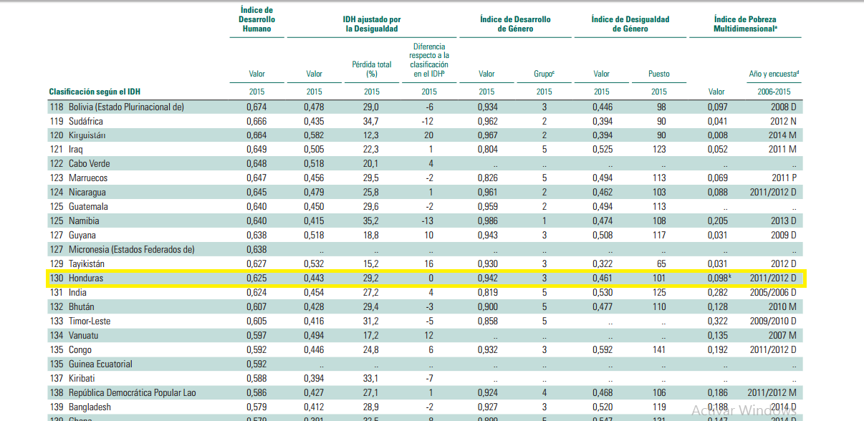Click Micronesia (Estados Federados de) entry
Image resolution: width=864 pixels, height=421 pixels.
(x=131, y=249)
